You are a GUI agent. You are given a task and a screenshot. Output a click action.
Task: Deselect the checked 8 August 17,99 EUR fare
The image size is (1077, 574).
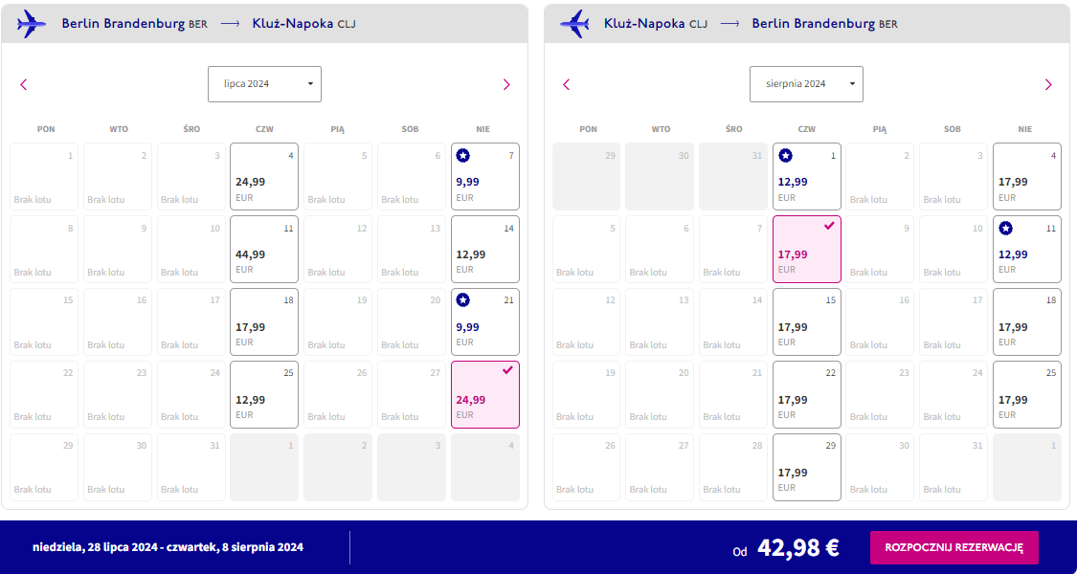[807, 249]
